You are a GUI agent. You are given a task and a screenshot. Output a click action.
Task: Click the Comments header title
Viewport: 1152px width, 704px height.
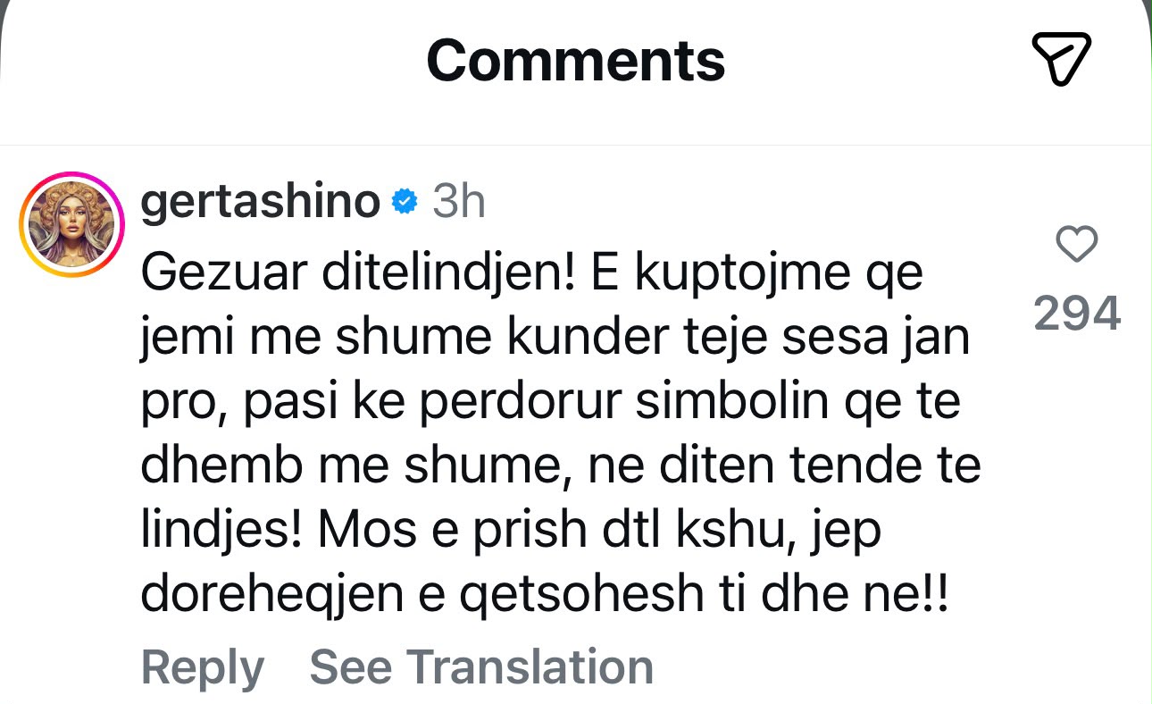[x=576, y=60]
